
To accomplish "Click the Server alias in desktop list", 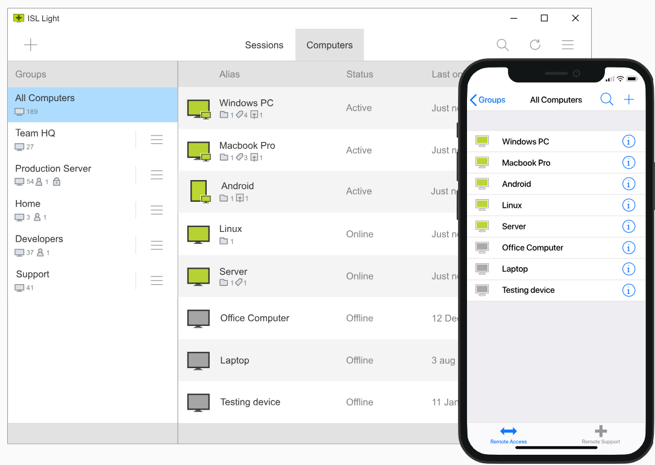I will coord(234,272).
